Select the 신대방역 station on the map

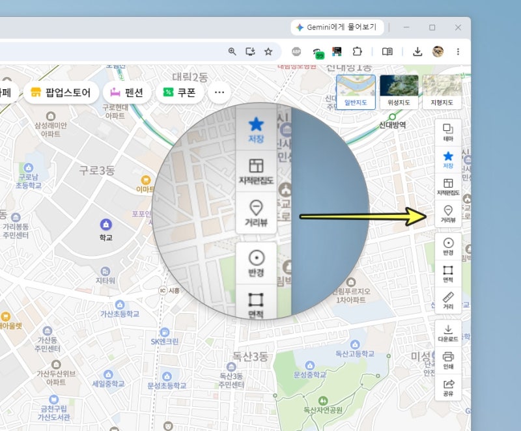[393, 122]
